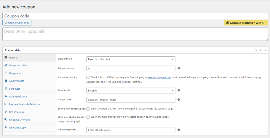This screenshot has width=270, height=138.
Task: Select the One Click Apply tab
Action: pos(29,127)
